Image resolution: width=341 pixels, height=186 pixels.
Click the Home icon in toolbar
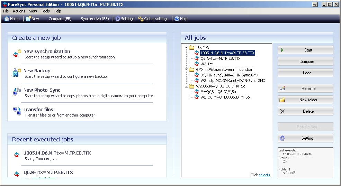coord(7,19)
